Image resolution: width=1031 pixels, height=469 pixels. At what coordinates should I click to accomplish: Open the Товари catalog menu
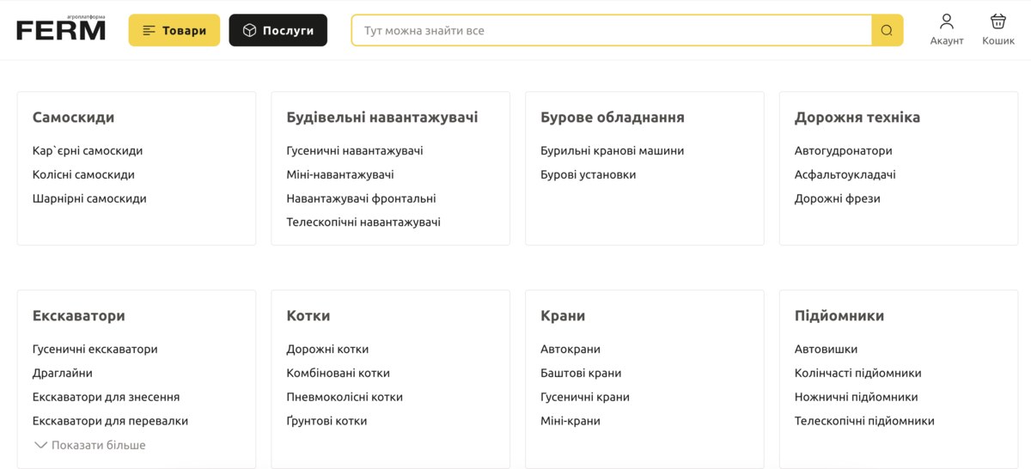[174, 30]
